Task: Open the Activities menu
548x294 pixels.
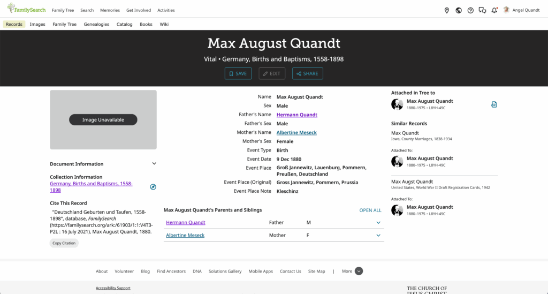Action: (166, 10)
